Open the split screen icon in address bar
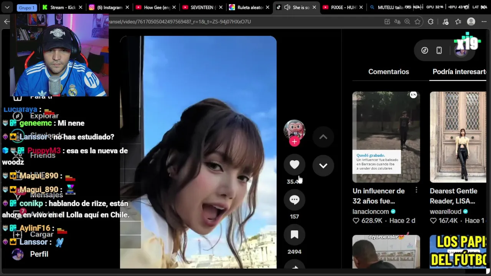The height and width of the screenshot is (276, 491). [x=387, y=22]
